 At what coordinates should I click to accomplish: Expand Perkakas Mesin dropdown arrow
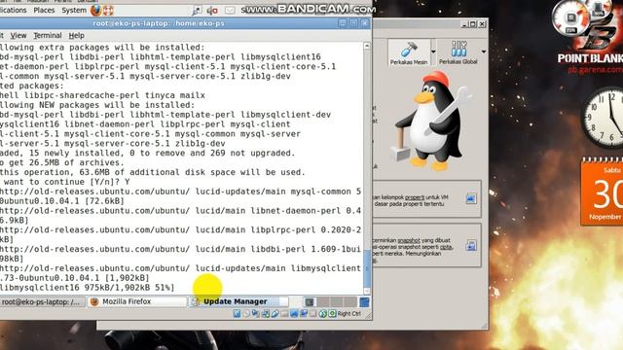click(x=433, y=52)
